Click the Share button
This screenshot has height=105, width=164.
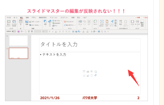click(138, 17)
